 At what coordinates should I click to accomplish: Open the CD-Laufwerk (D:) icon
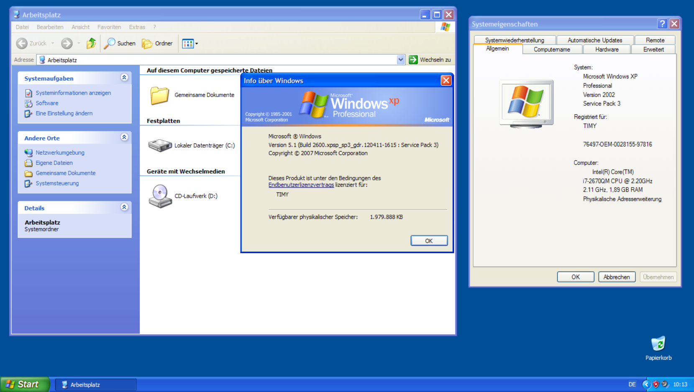(x=161, y=195)
